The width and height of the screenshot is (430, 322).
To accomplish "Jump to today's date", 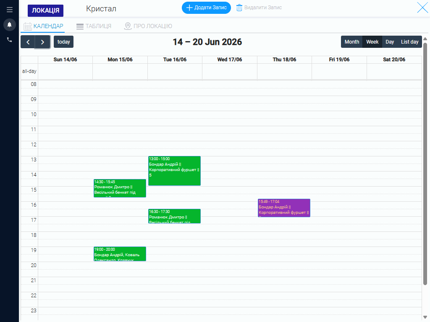I will coord(64,42).
